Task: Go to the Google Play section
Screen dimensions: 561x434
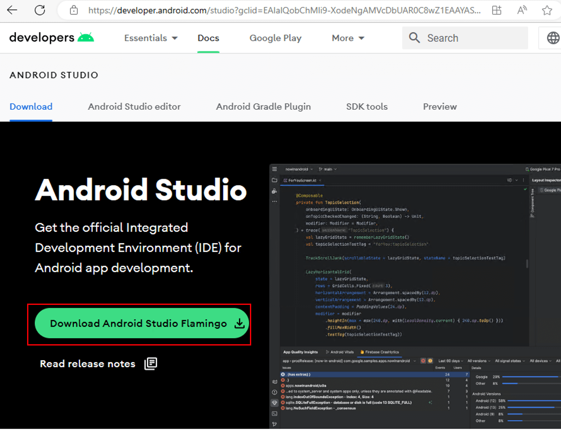Action: [275, 38]
